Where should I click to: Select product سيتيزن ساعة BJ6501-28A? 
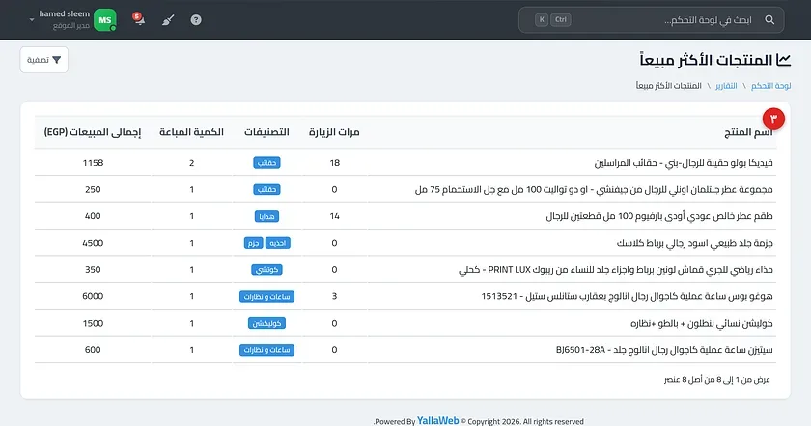coord(664,350)
